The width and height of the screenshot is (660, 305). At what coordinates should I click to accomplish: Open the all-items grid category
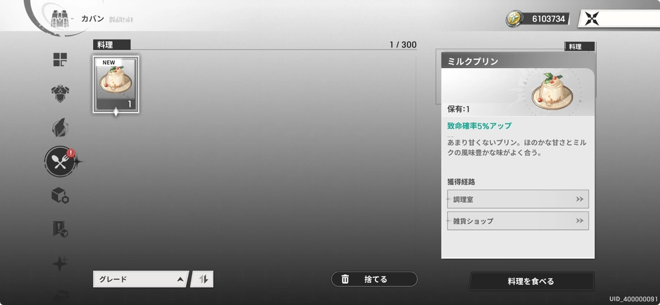(x=60, y=59)
